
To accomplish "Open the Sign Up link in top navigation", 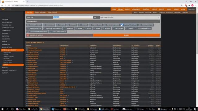I will coord(176,9).
